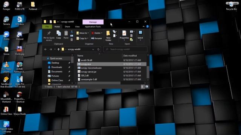
Task: Collapse the ribbon with chevron
Action: [143, 27]
